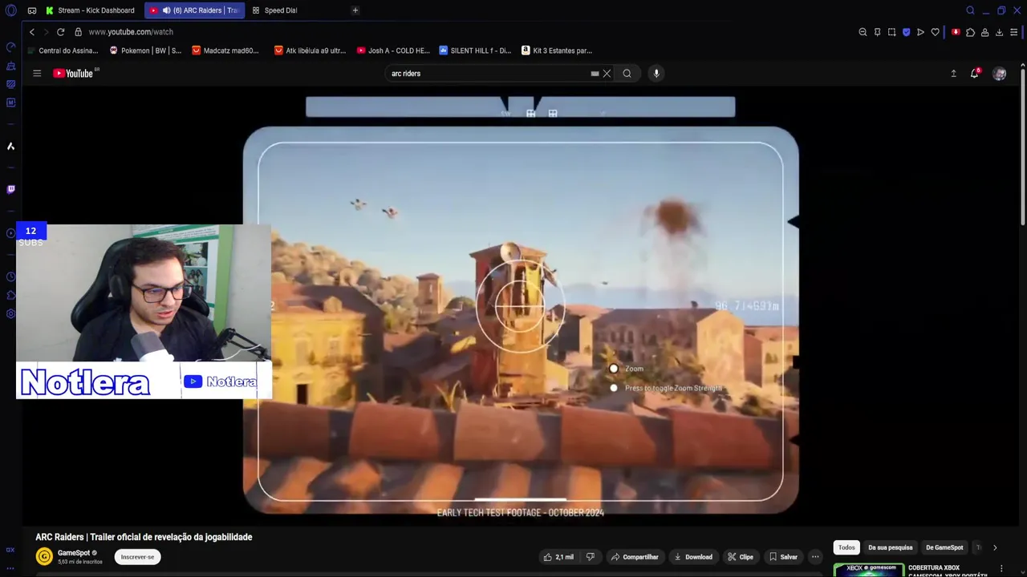The width and height of the screenshot is (1027, 577).
Task: Reload the YouTube page
Action: [x=60, y=32]
